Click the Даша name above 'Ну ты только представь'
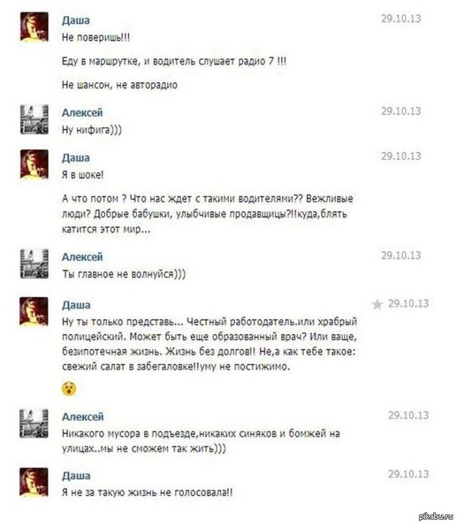Image resolution: width=457 pixels, height=525 pixels. (76, 305)
